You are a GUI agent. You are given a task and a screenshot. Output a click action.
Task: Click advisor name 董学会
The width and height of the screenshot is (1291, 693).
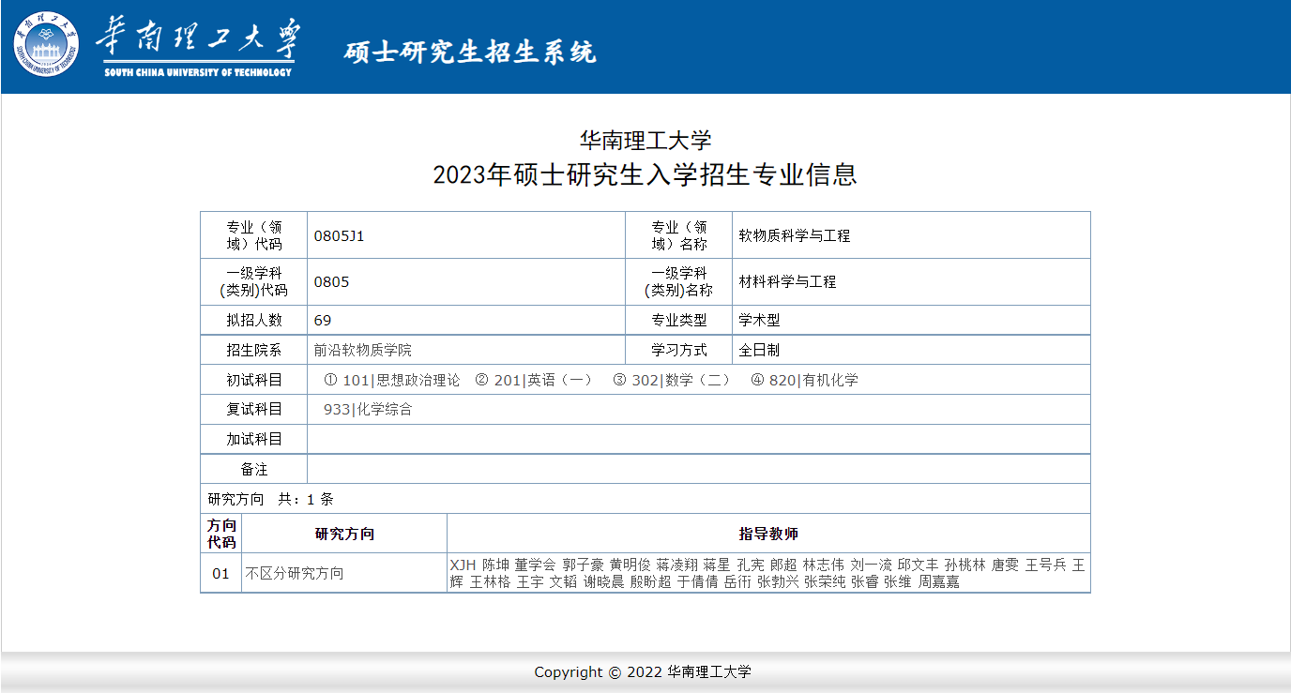[x=536, y=565]
